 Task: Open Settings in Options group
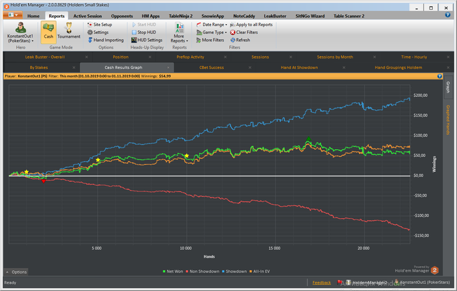pos(98,33)
